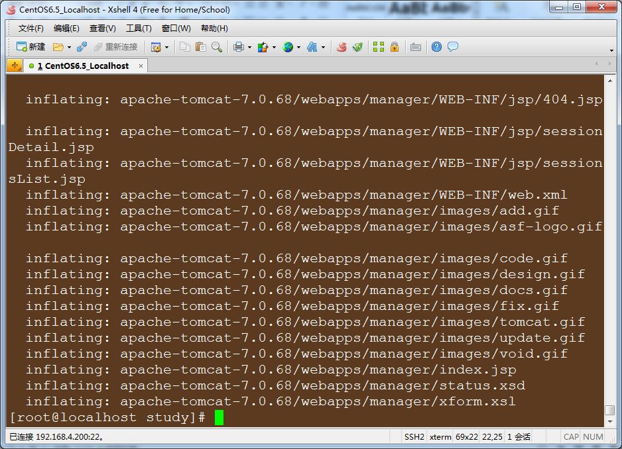The height and width of the screenshot is (449, 622).
Task: Open the 文件(F) menu
Action: 31,28
